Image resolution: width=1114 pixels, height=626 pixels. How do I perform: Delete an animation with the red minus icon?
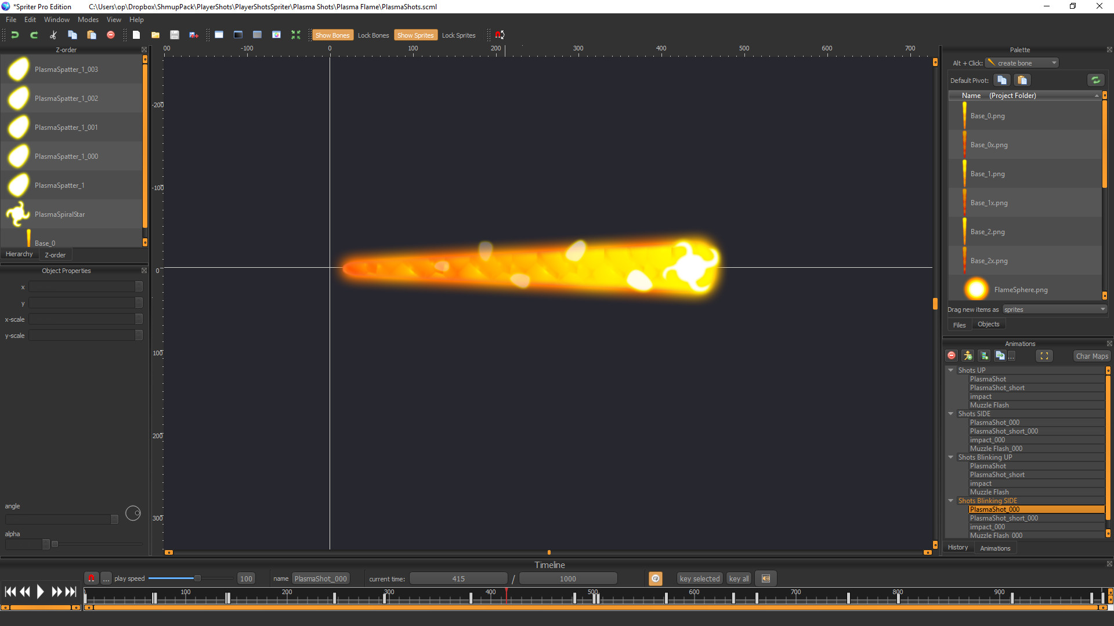951,355
